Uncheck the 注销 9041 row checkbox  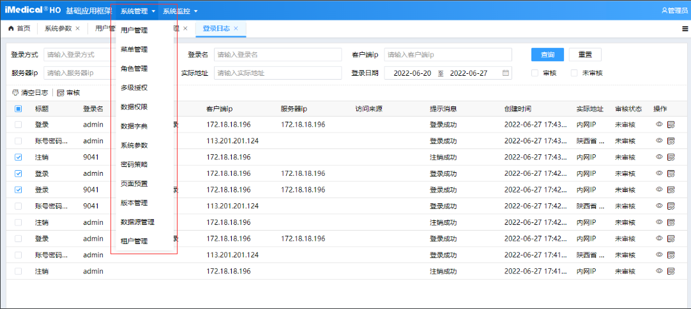click(18, 157)
